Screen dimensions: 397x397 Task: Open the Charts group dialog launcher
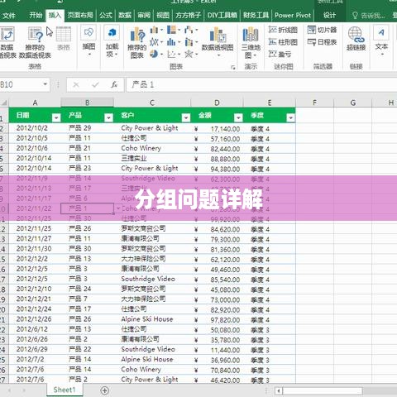click(233, 67)
